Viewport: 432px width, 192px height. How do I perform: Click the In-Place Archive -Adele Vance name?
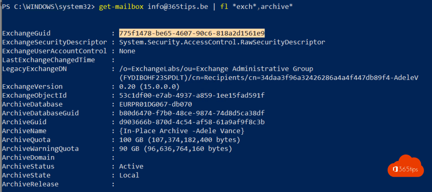click(182, 131)
